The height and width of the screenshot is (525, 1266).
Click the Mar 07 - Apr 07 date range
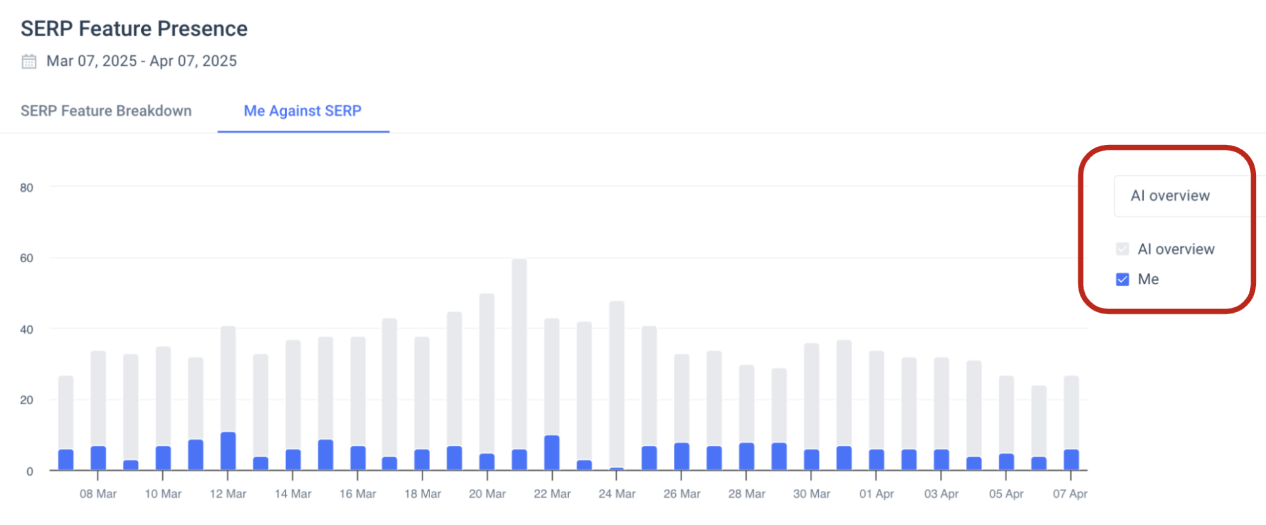pyautogui.click(x=142, y=61)
